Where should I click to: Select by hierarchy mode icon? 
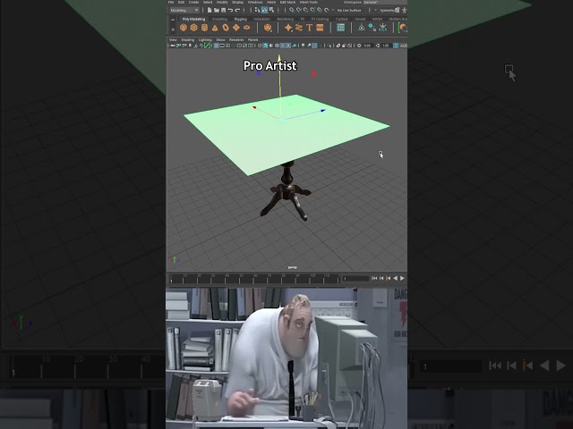coord(257,10)
